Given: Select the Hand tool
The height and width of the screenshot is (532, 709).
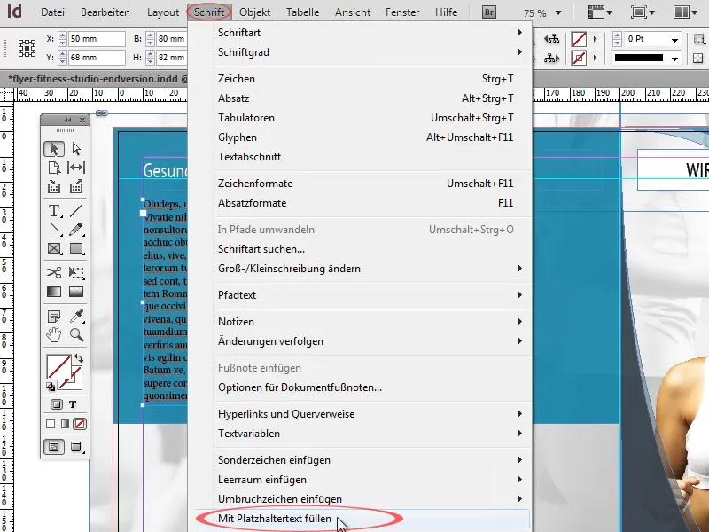Looking at the screenshot, I should pos(54,335).
